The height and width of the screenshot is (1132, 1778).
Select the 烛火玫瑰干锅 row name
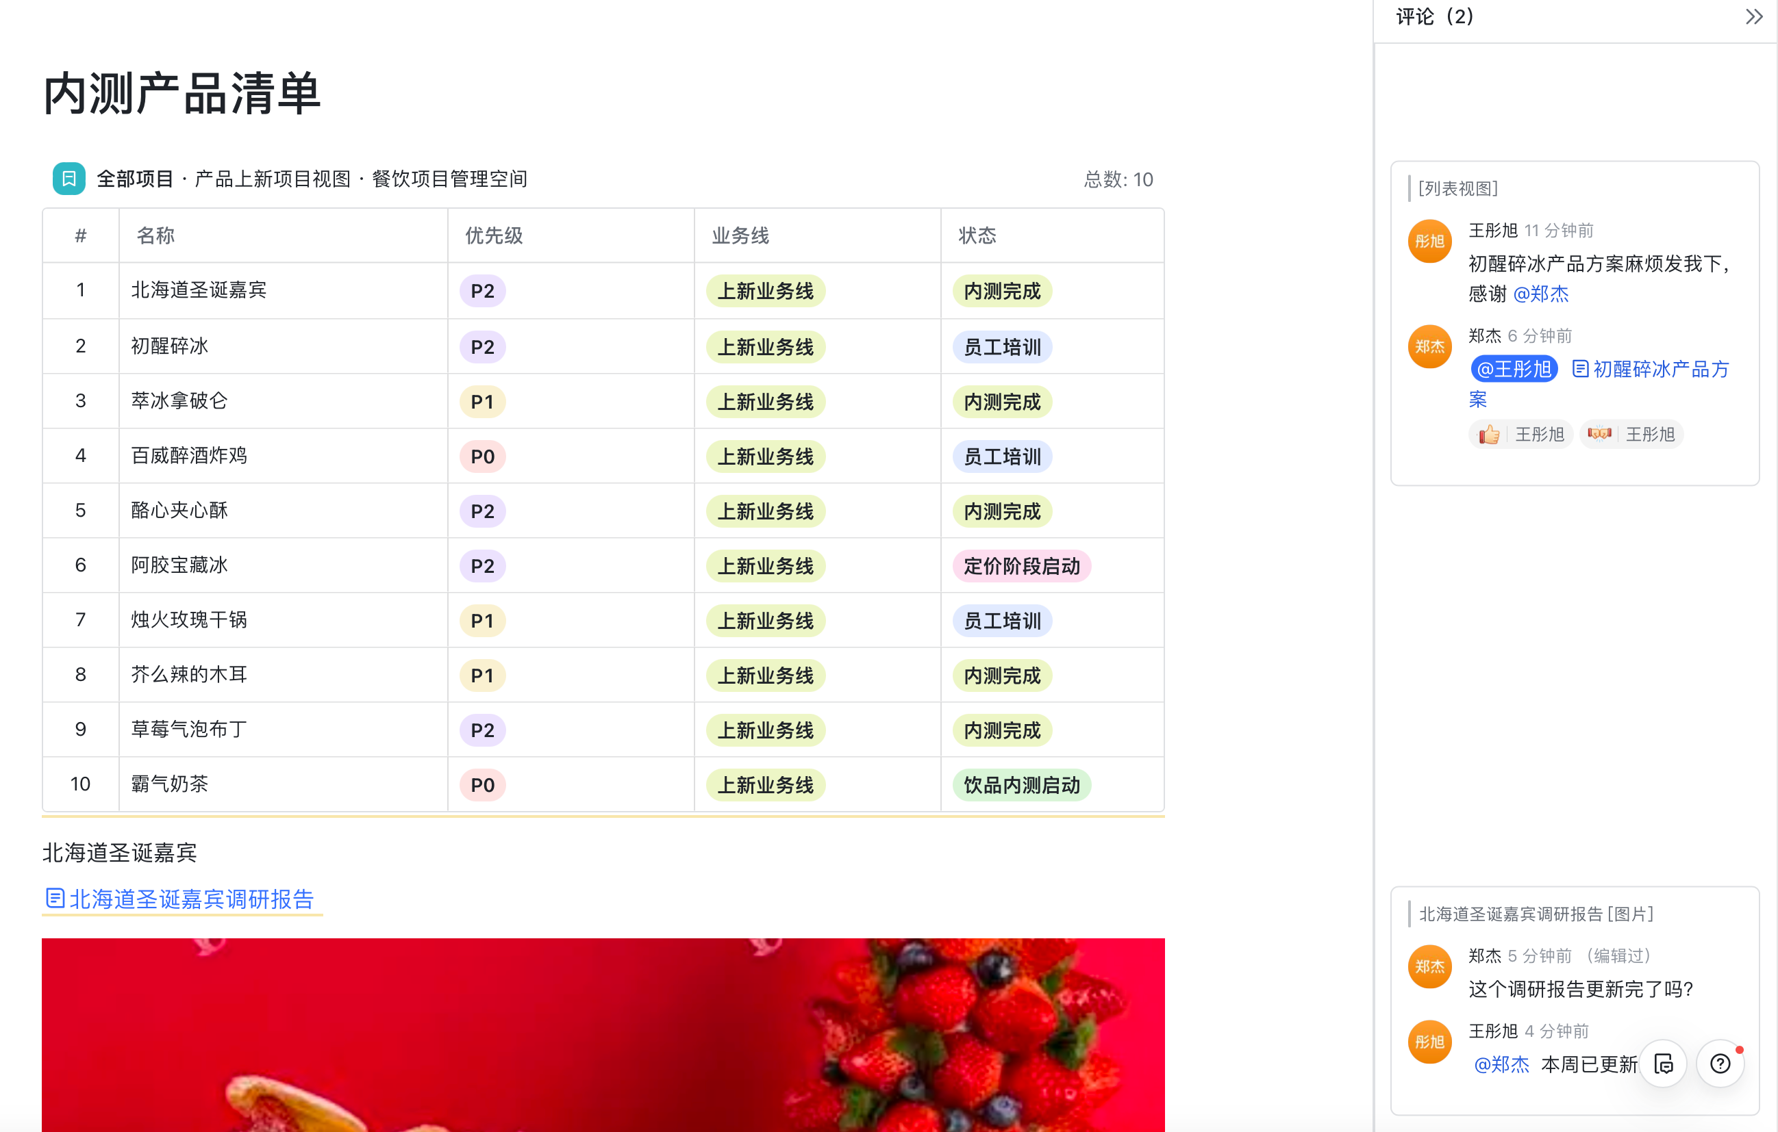(189, 619)
